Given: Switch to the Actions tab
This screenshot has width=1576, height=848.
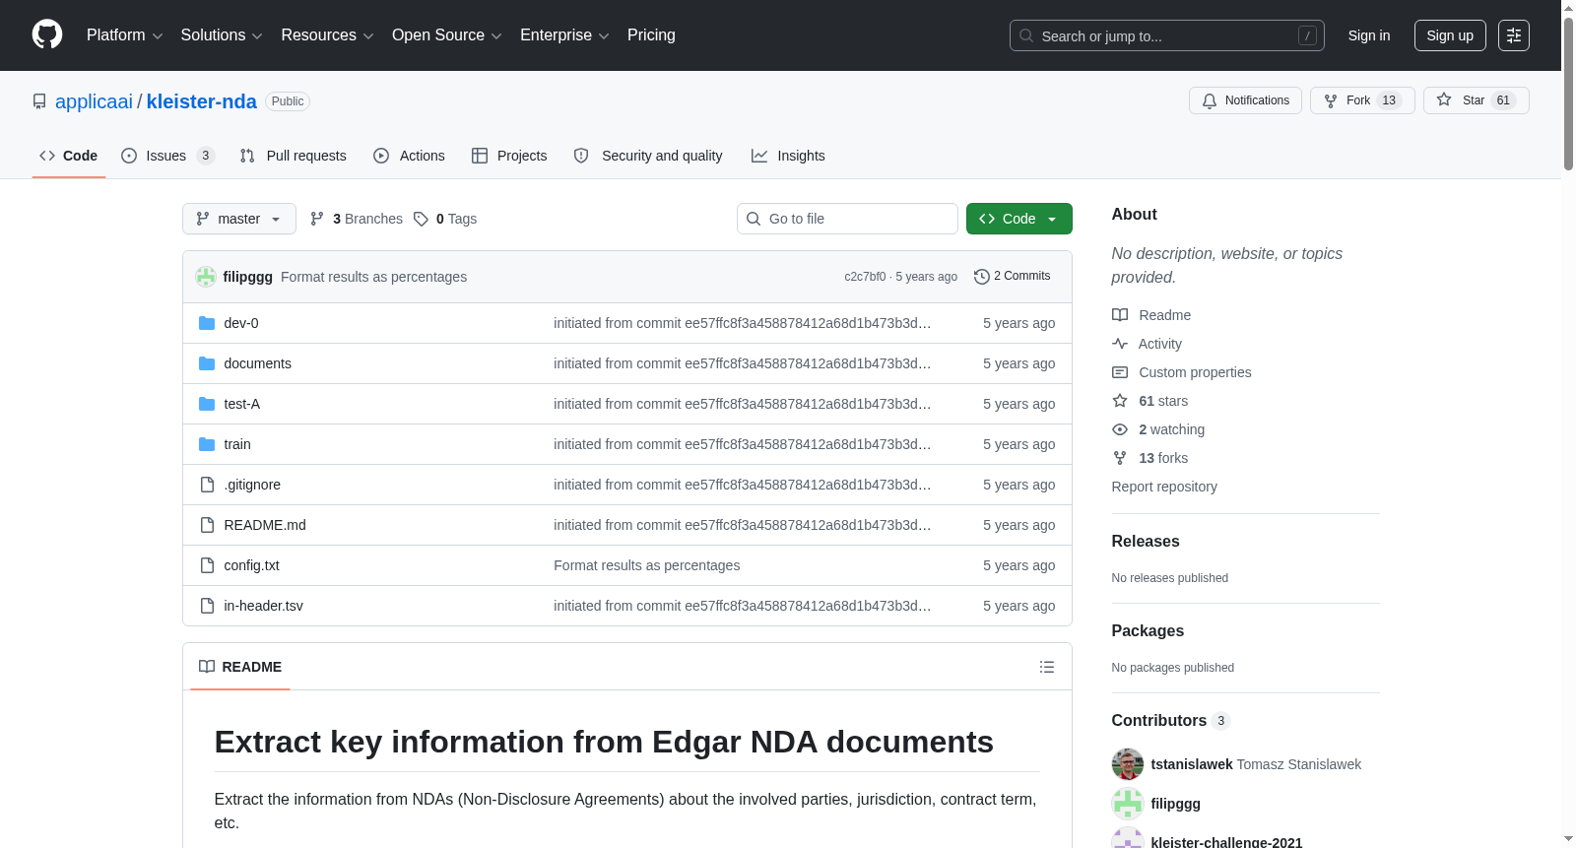Looking at the screenshot, I should [x=410, y=156].
